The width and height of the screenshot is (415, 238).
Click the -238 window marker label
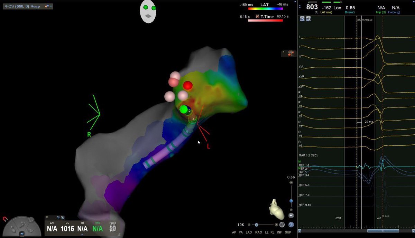[x=339, y=218]
